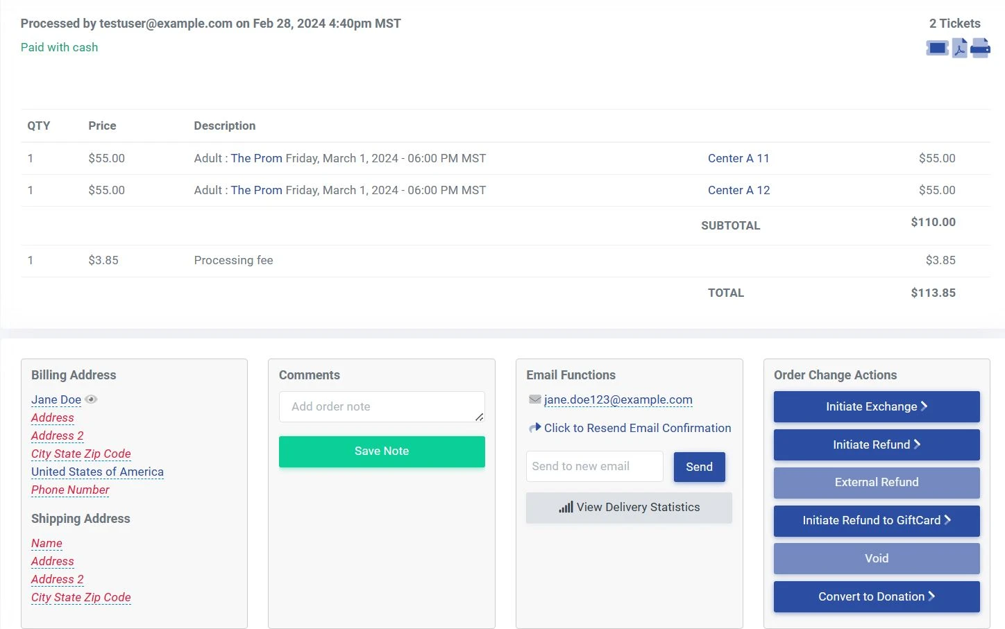This screenshot has height=629, width=1005.
Task: Open the PDF download icon
Action: click(959, 48)
